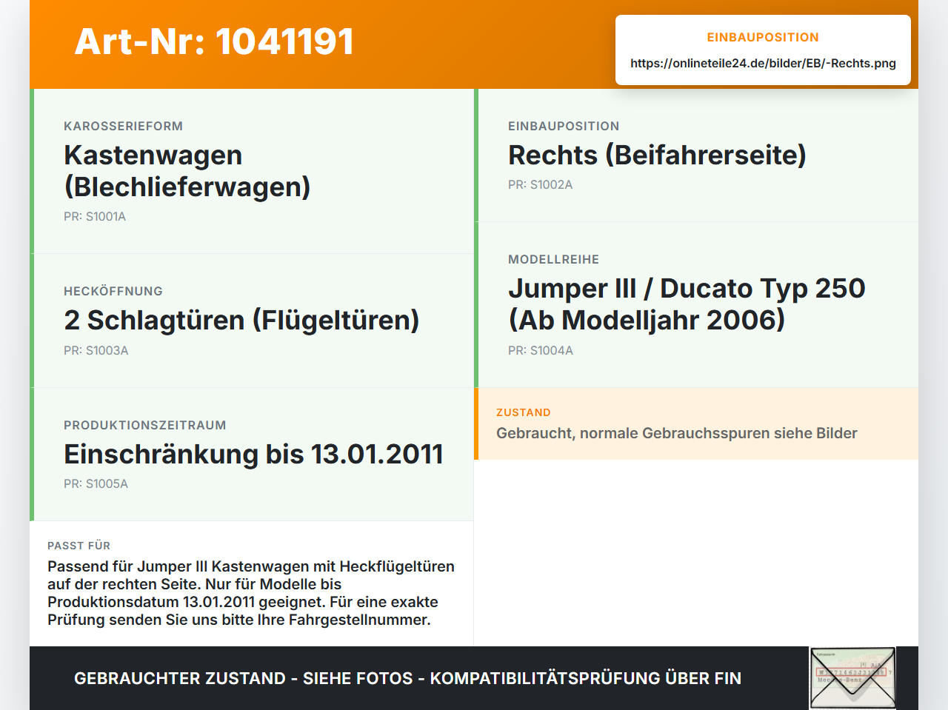
Task: Click the Kastenwagen (Blechlieferwagen) value
Action: tap(187, 171)
